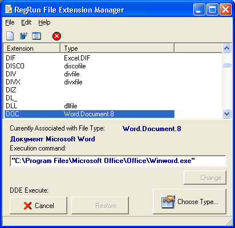
Task: Click the list scrollbar down arrow
Action: coord(226,114)
